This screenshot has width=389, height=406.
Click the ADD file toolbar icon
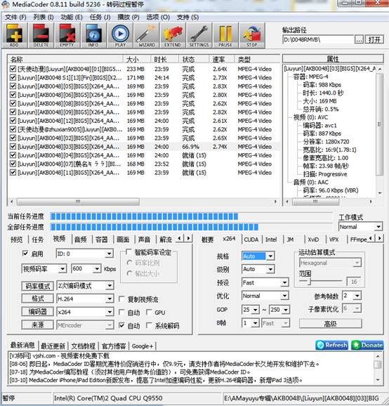[15, 35]
